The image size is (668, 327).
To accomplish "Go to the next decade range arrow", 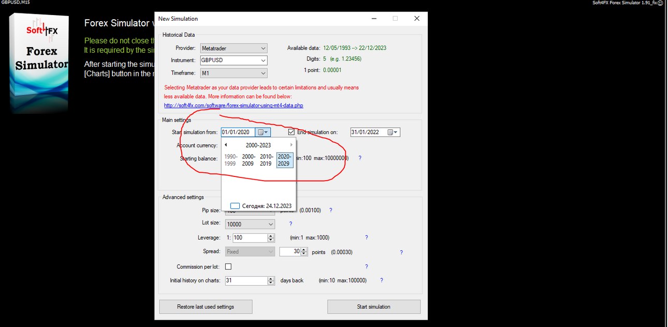I will tap(291, 145).
